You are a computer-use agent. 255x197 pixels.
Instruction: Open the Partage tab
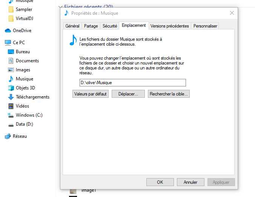pos(91,26)
